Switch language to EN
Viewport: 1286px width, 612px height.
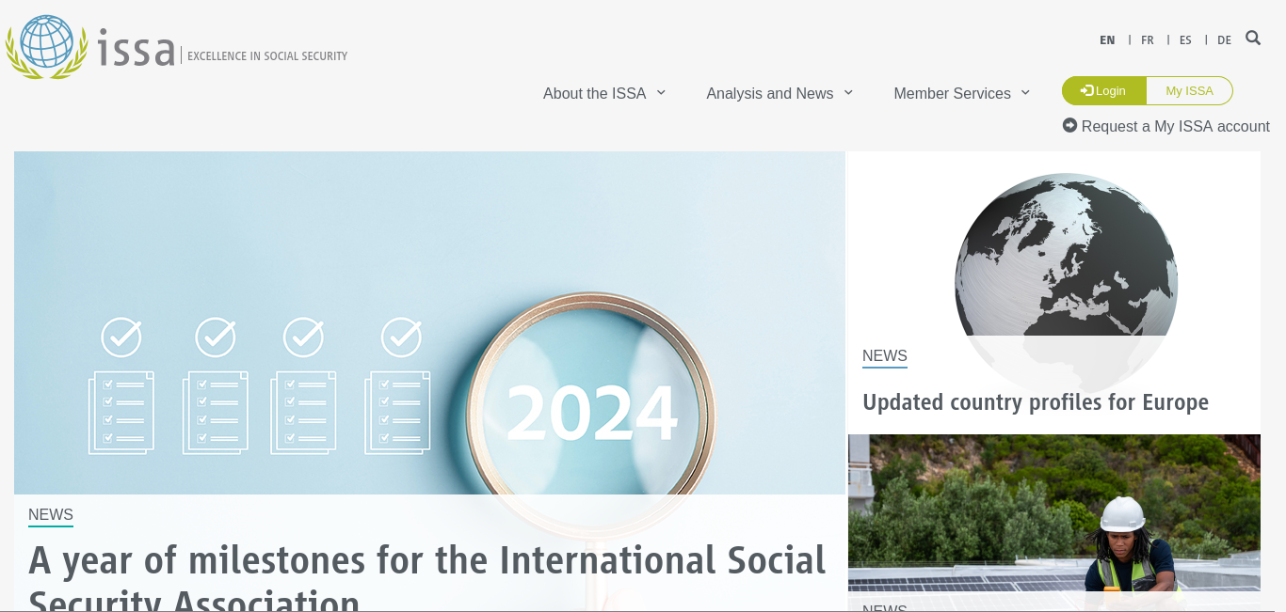pyautogui.click(x=1107, y=39)
